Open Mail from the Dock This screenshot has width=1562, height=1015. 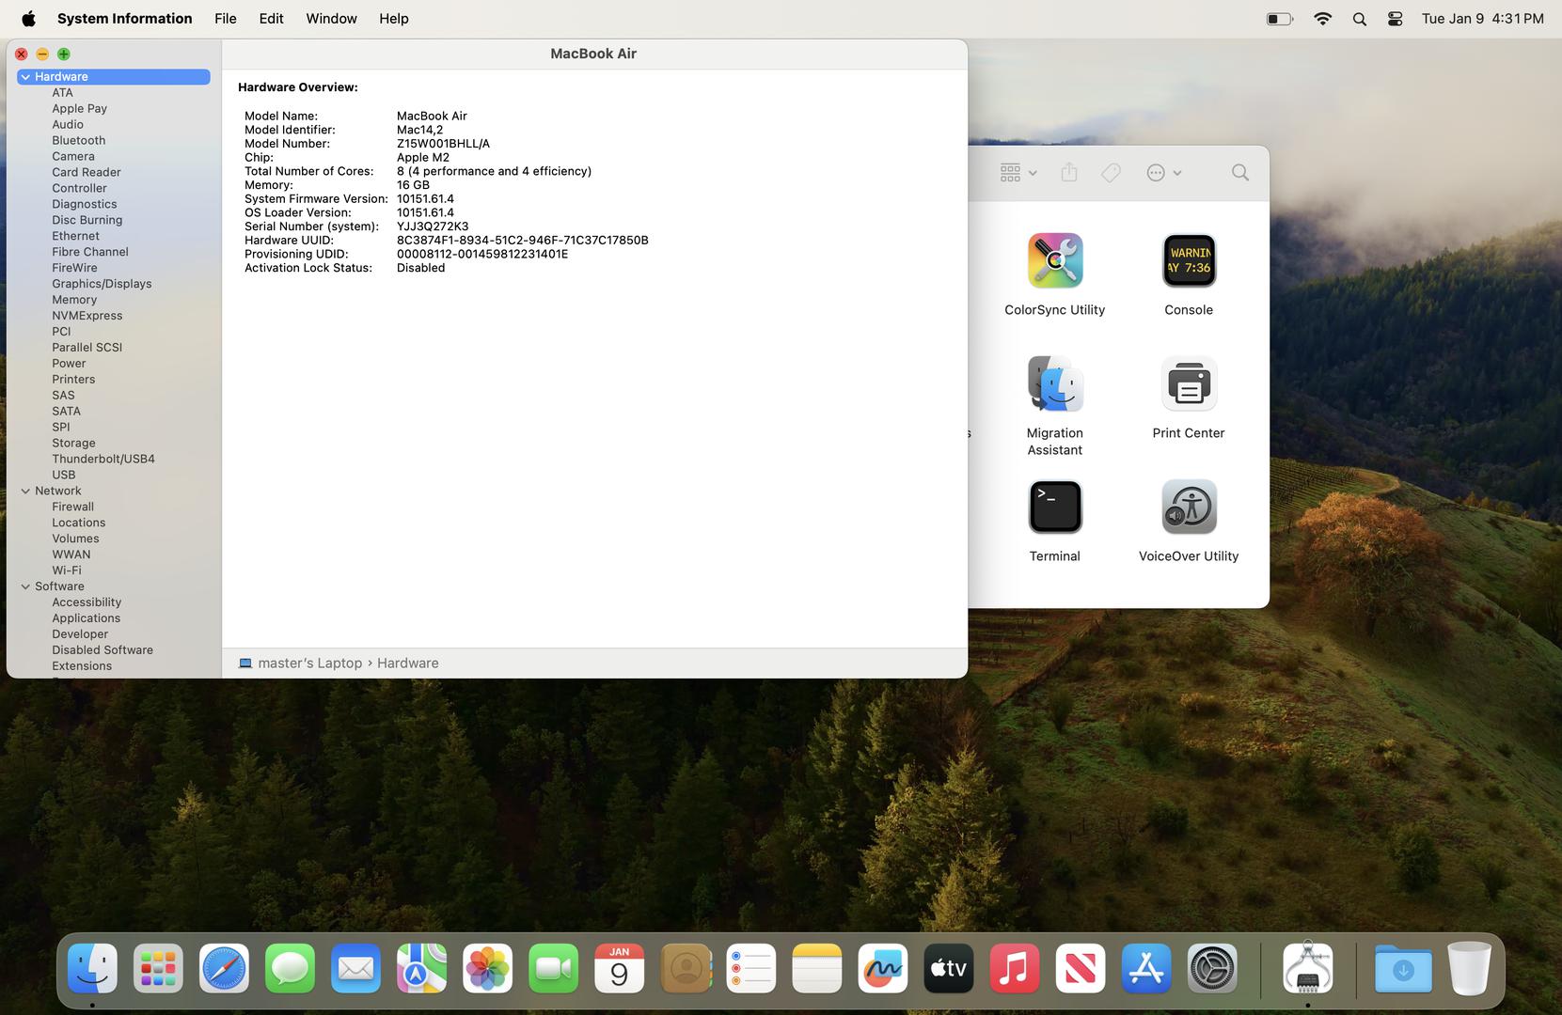click(x=355, y=968)
